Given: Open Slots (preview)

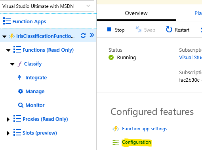Looking at the screenshot, I should click(x=40, y=133).
